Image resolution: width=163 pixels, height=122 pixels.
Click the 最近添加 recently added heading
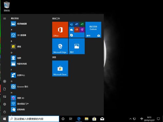15,18
